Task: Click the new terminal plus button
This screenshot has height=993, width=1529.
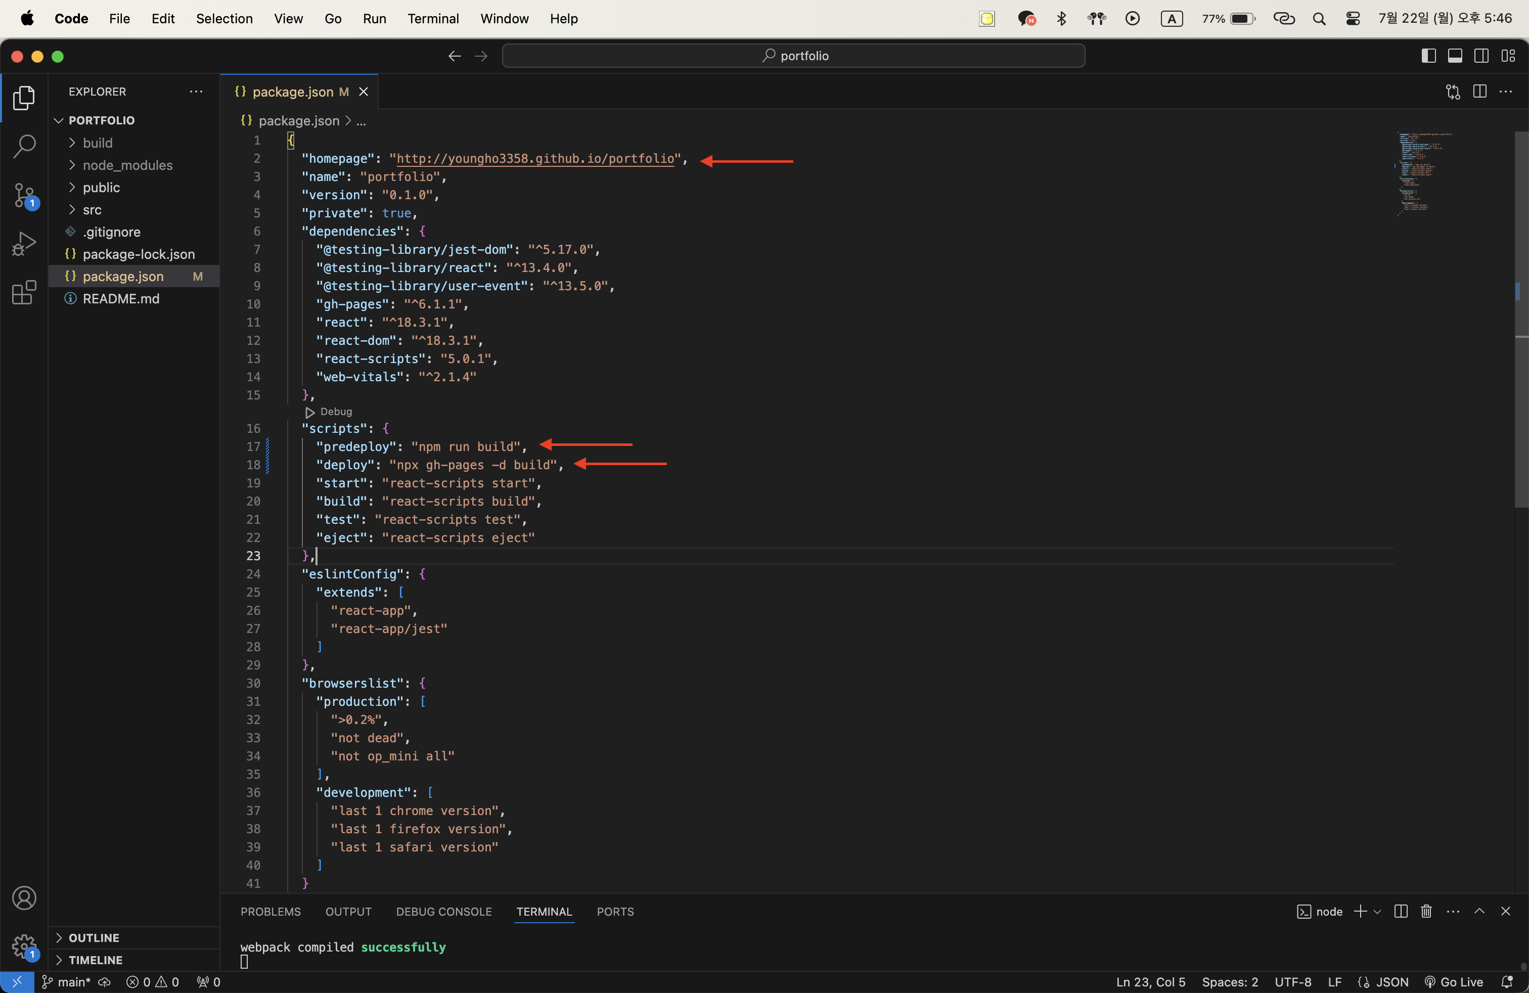Action: (x=1360, y=912)
